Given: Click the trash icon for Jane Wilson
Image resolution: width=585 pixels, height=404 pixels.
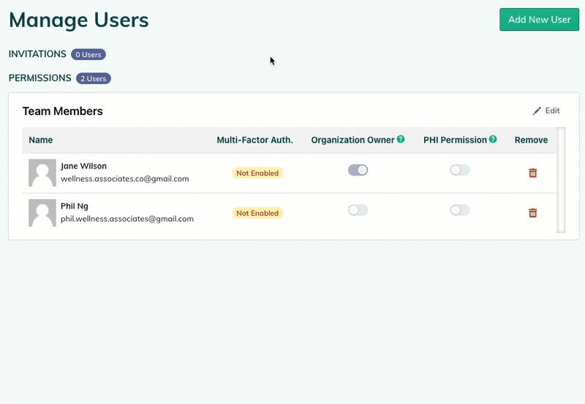Looking at the screenshot, I should [x=532, y=173].
